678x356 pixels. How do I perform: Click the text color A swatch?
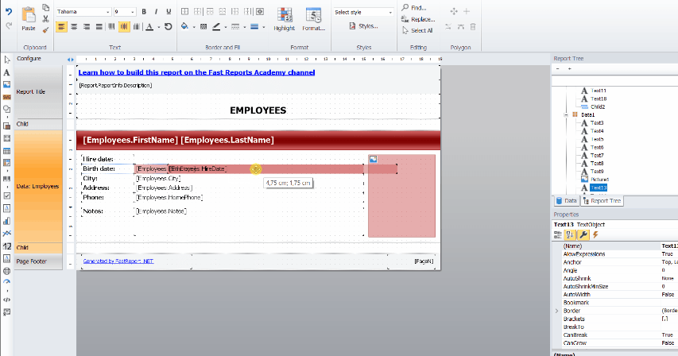pos(149,27)
